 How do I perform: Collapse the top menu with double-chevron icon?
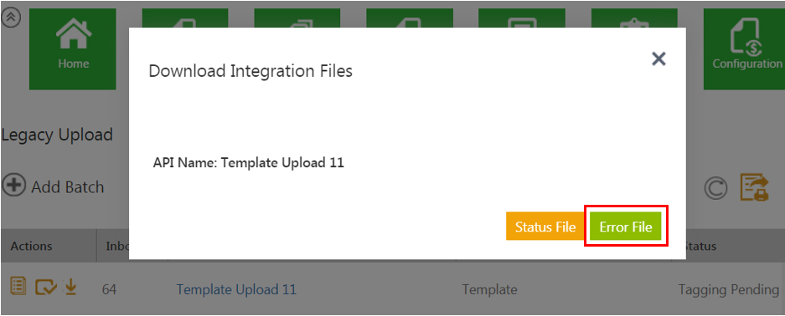[11, 18]
